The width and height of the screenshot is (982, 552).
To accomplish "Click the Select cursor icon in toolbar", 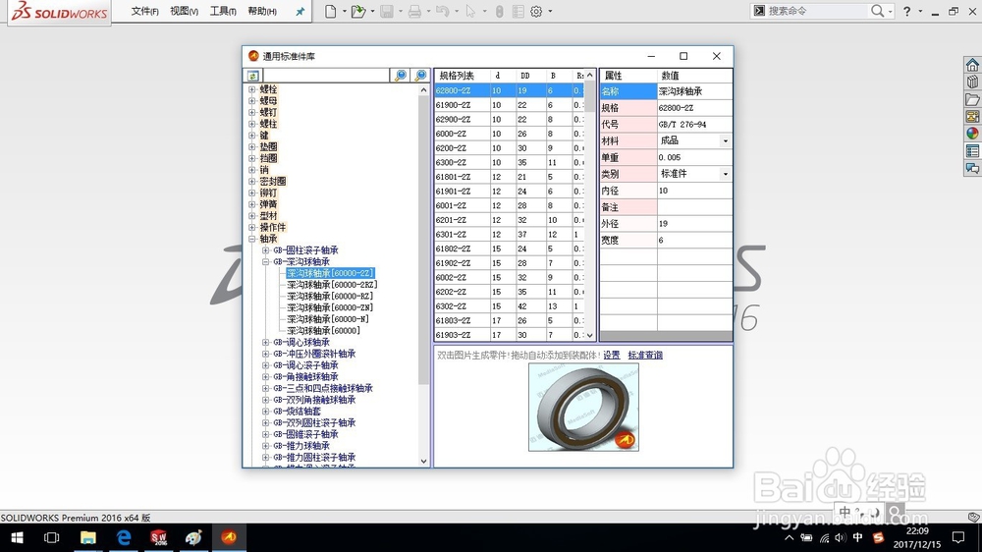I will point(471,11).
